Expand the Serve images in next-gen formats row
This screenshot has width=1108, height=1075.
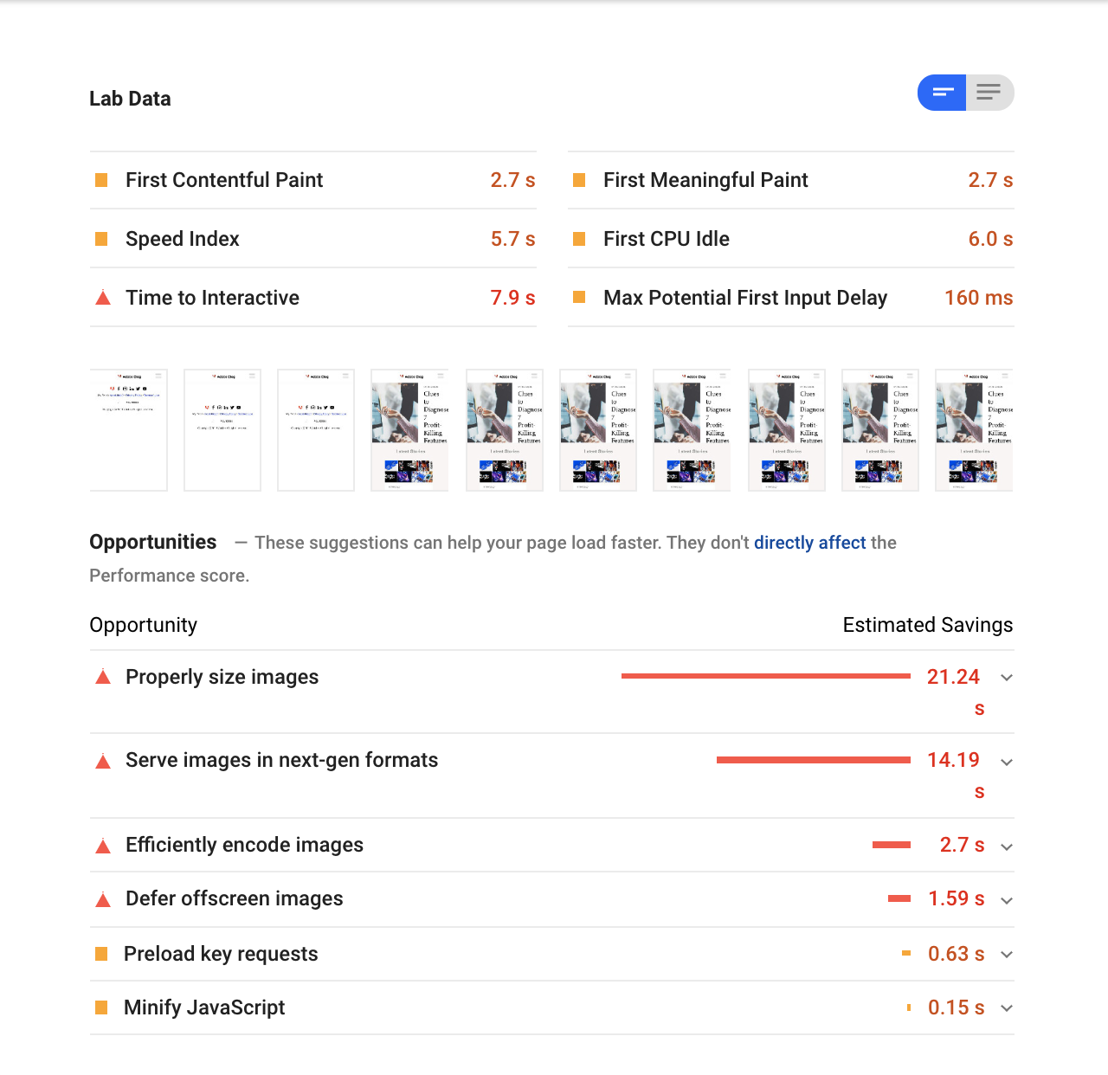(1006, 762)
